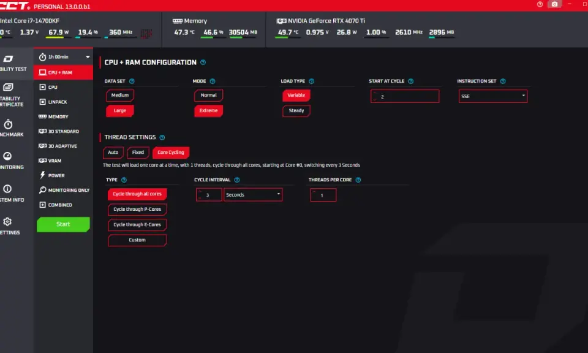Click the Start At Cycle input field
Screen dimensions: 588x353
pos(405,96)
